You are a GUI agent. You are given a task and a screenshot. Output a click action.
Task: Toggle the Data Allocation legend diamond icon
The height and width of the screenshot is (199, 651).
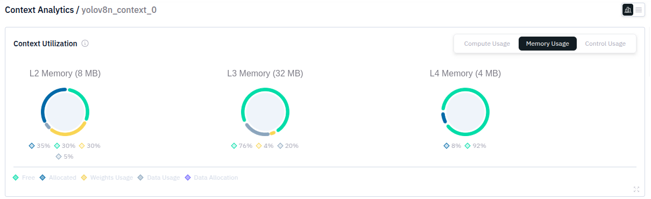188,177
